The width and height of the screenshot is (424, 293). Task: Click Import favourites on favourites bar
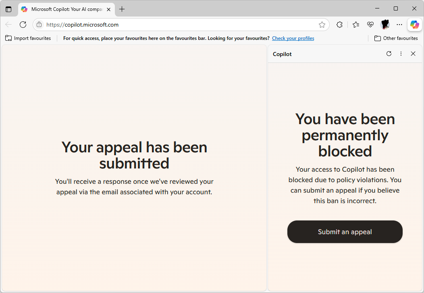pyautogui.click(x=28, y=38)
